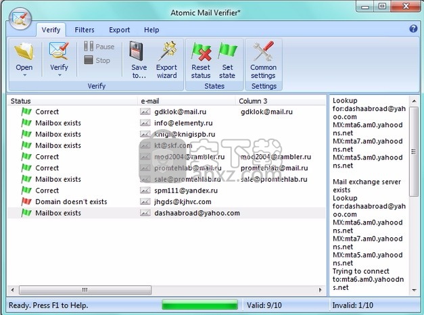The image size is (424, 315).
Task: Select the gdklok@mail.ru e-mail cell
Action: point(180,112)
